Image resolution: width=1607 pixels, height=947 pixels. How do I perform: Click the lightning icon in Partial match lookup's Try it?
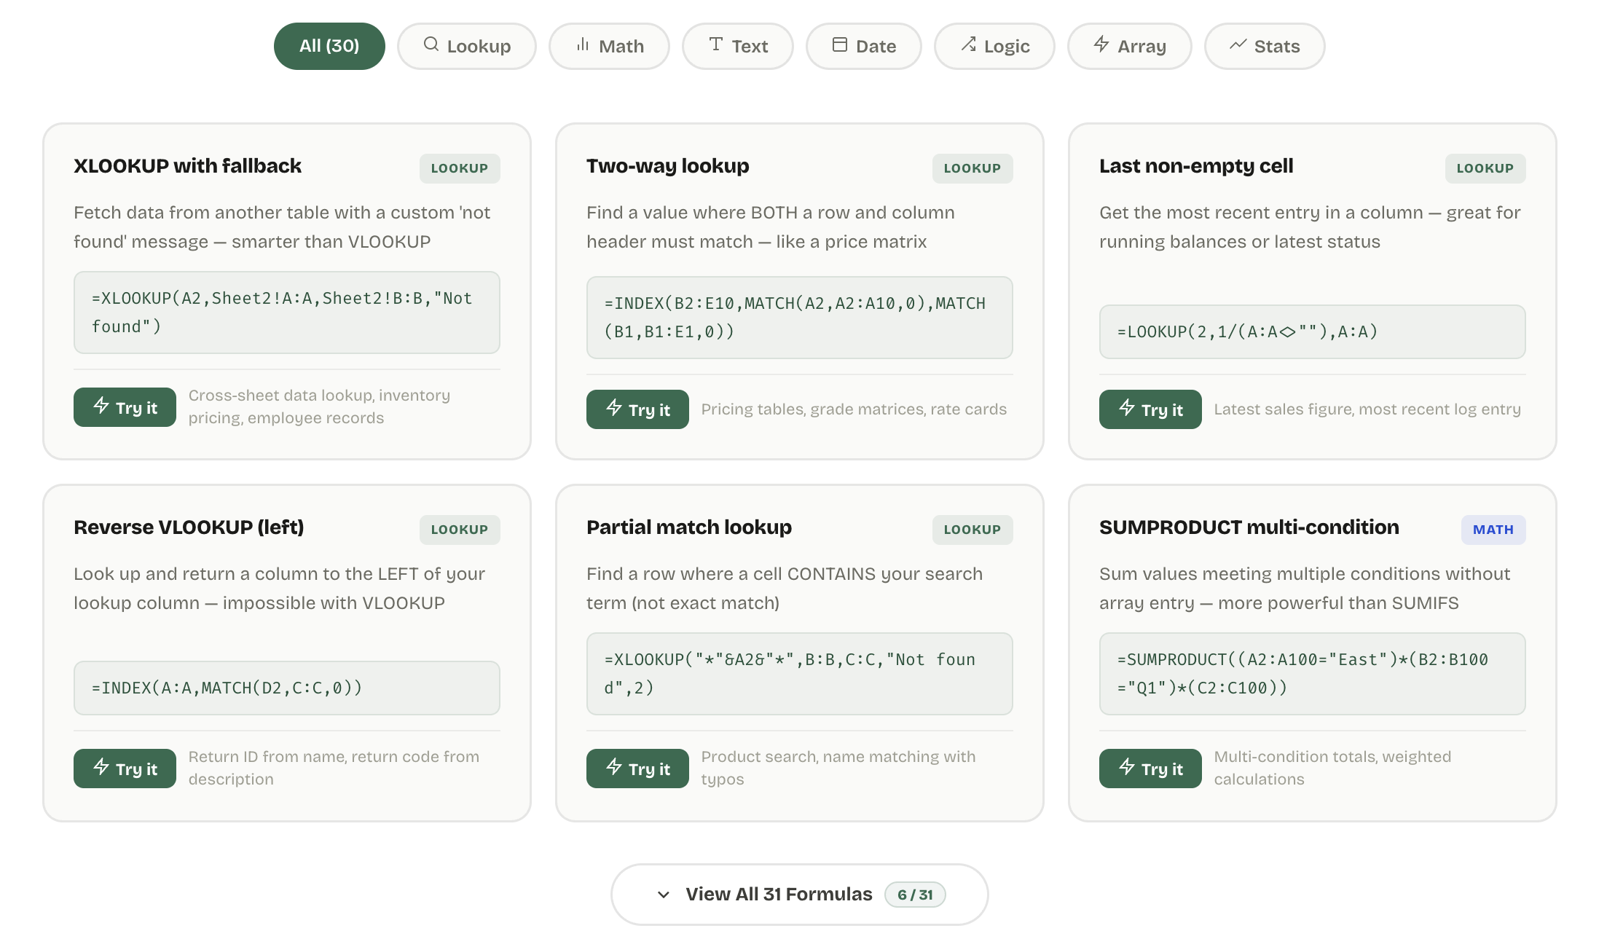pos(613,768)
